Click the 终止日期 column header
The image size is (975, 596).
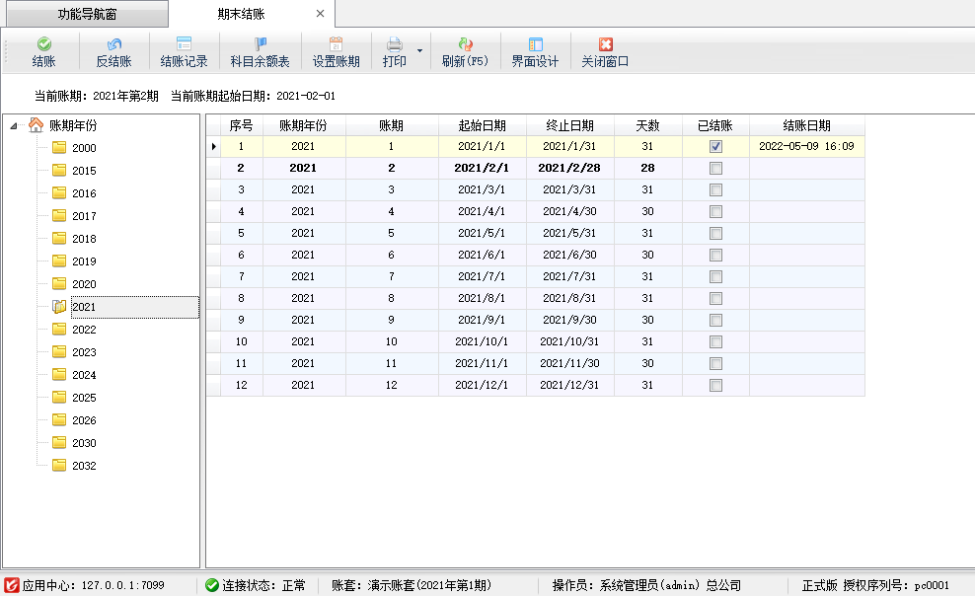[x=569, y=125]
